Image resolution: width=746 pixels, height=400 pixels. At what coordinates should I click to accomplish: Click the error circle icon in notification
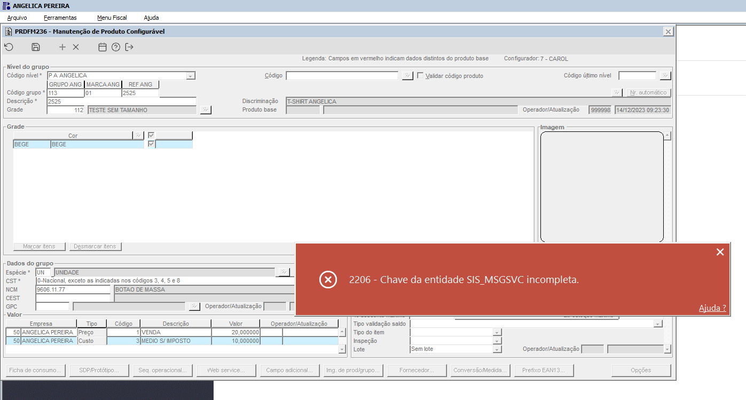(x=328, y=279)
